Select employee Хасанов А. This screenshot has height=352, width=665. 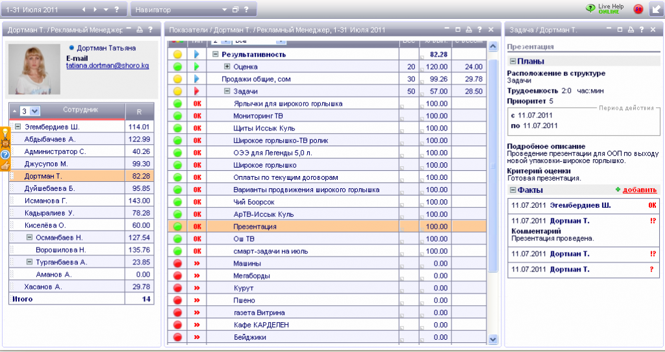44,286
